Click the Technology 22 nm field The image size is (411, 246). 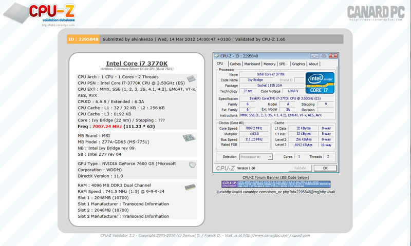[248, 91]
